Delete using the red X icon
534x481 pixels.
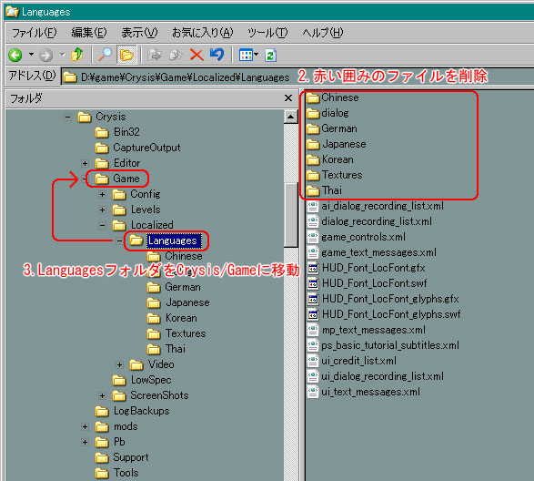[x=196, y=55]
